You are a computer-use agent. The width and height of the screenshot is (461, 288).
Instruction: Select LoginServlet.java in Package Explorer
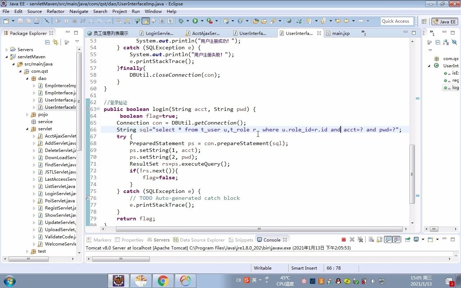point(57,194)
